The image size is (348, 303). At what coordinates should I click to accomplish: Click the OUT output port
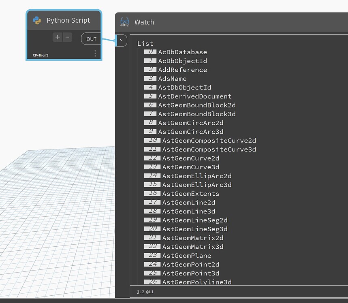pos(90,39)
